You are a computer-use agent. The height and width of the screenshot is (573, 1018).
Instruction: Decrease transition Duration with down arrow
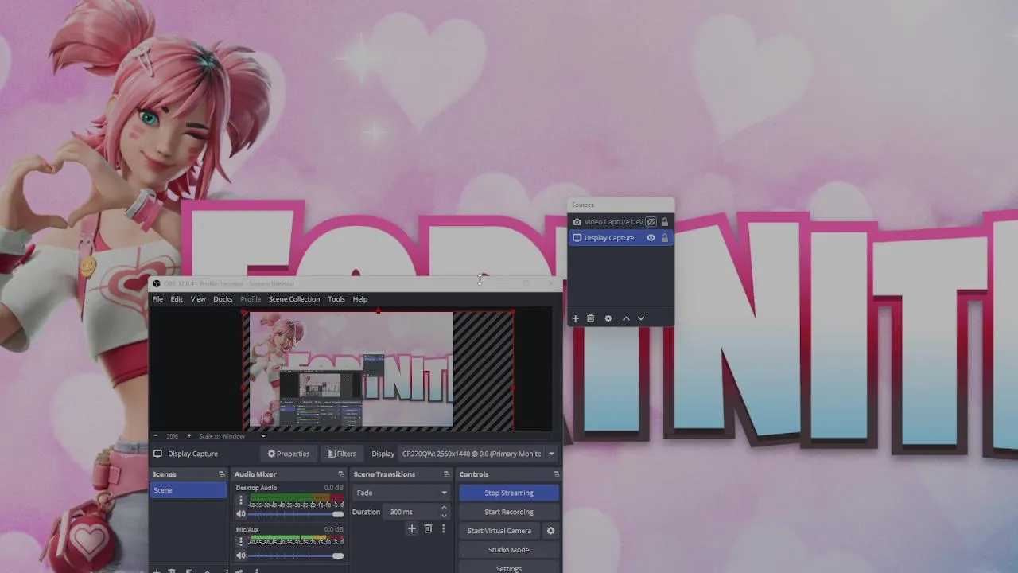click(444, 516)
